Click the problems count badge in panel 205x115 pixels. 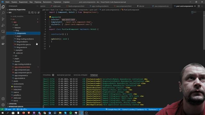coord(53,75)
